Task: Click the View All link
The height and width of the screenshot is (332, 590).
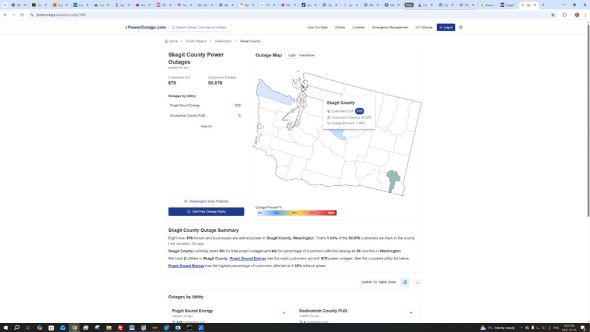Action: 206,126
